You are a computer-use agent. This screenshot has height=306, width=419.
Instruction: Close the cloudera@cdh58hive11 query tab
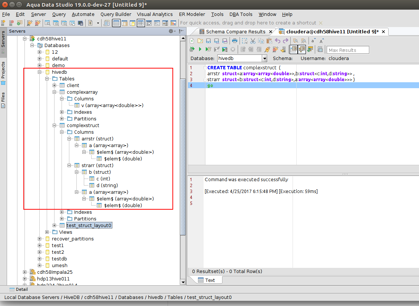pos(383,32)
